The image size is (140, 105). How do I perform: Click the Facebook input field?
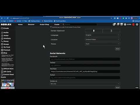coord(85,59)
